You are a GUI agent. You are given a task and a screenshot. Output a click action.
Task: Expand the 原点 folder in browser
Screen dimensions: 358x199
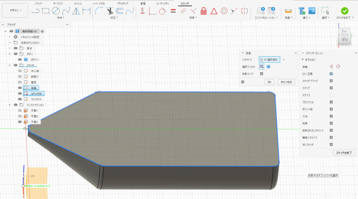(10, 48)
